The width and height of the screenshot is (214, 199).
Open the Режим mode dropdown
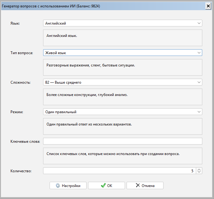pos(123,112)
